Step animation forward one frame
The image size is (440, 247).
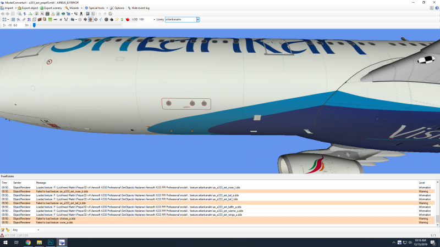point(26,25)
